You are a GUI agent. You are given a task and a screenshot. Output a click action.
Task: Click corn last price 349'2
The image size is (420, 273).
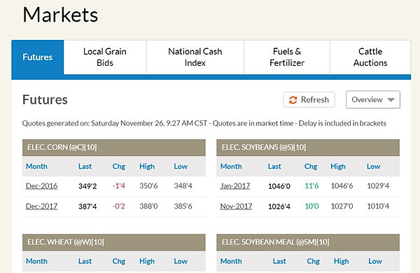87,186
